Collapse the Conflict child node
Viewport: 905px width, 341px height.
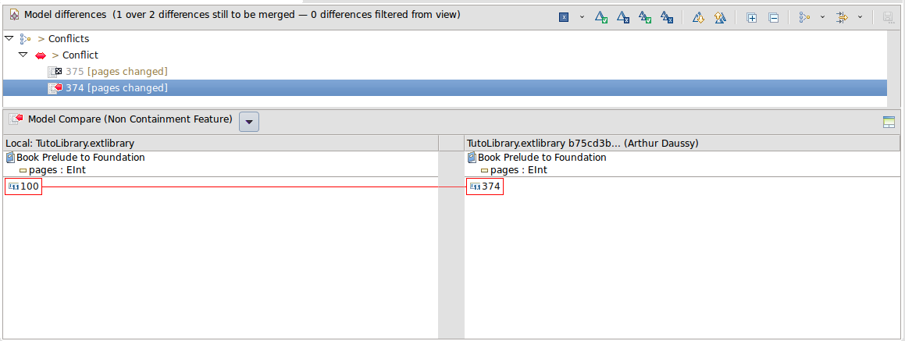pos(23,55)
